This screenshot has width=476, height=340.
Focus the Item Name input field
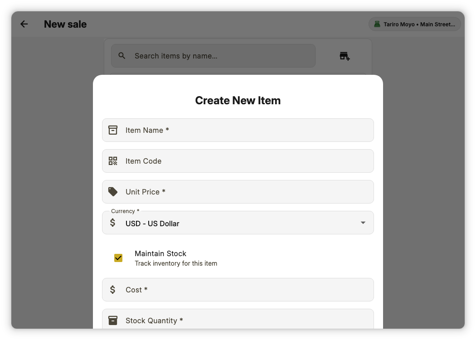pos(238,130)
